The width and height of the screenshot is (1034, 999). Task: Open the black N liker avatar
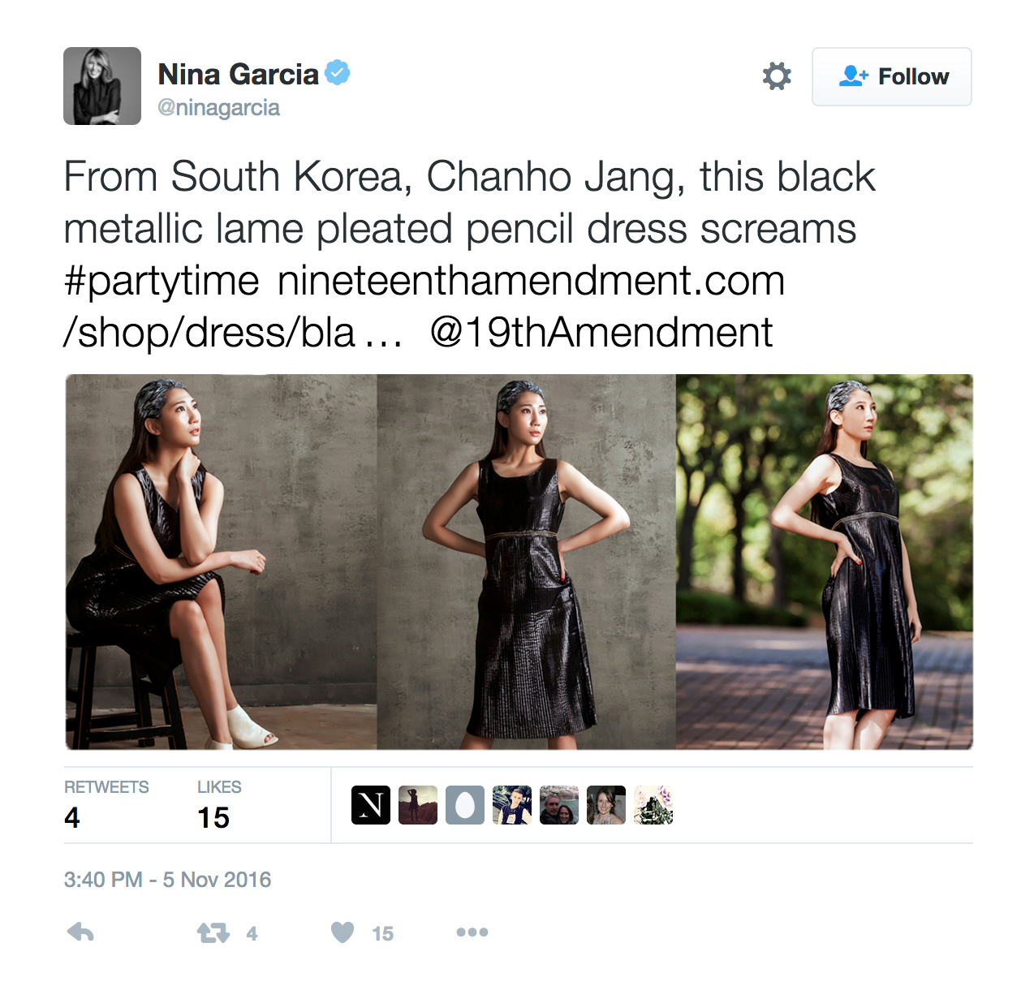tap(371, 805)
